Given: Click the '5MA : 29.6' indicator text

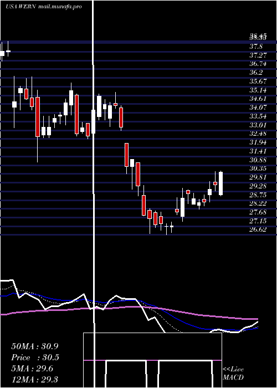Looking at the screenshot, I should [x=32, y=369].
